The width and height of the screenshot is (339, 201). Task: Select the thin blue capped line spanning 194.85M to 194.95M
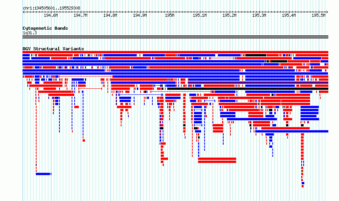(141, 95)
